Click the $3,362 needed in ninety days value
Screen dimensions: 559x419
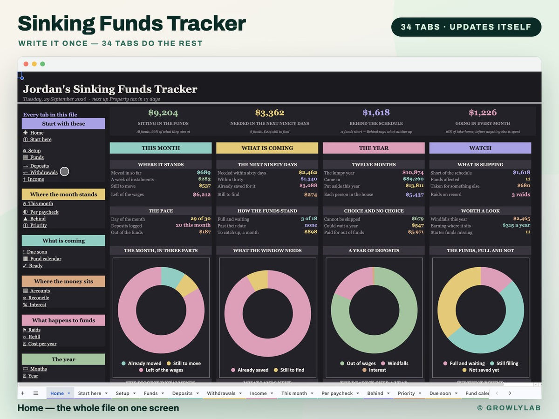pos(270,113)
